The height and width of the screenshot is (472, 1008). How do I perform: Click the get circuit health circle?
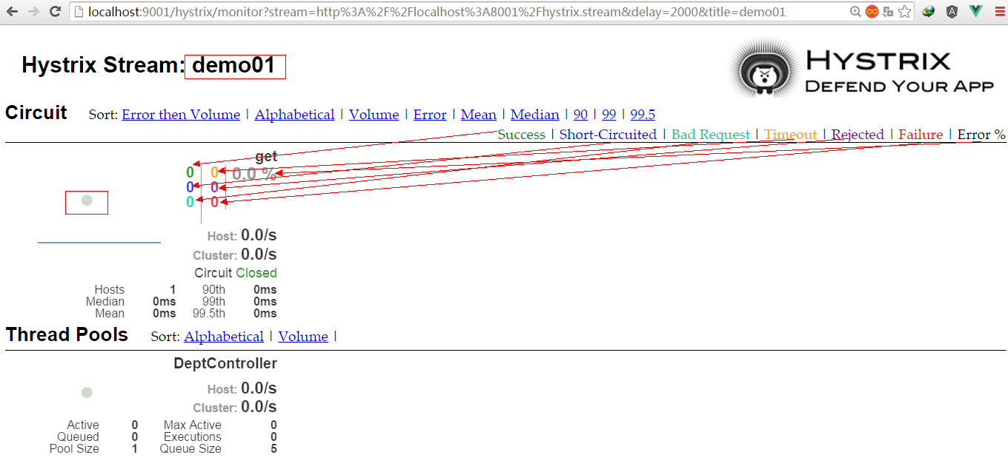point(87,200)
